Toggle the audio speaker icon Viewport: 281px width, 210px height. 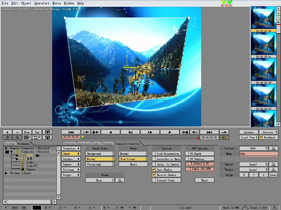pyautogui.click(x=224, y=138)
